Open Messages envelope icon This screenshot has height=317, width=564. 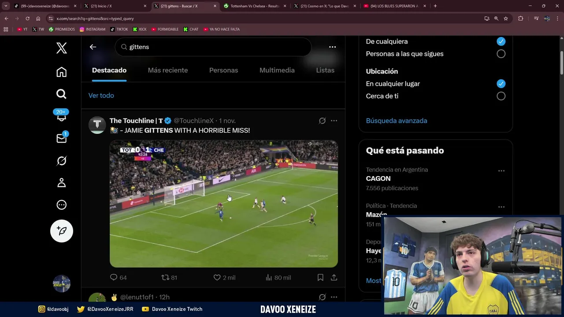coord(62,138)
